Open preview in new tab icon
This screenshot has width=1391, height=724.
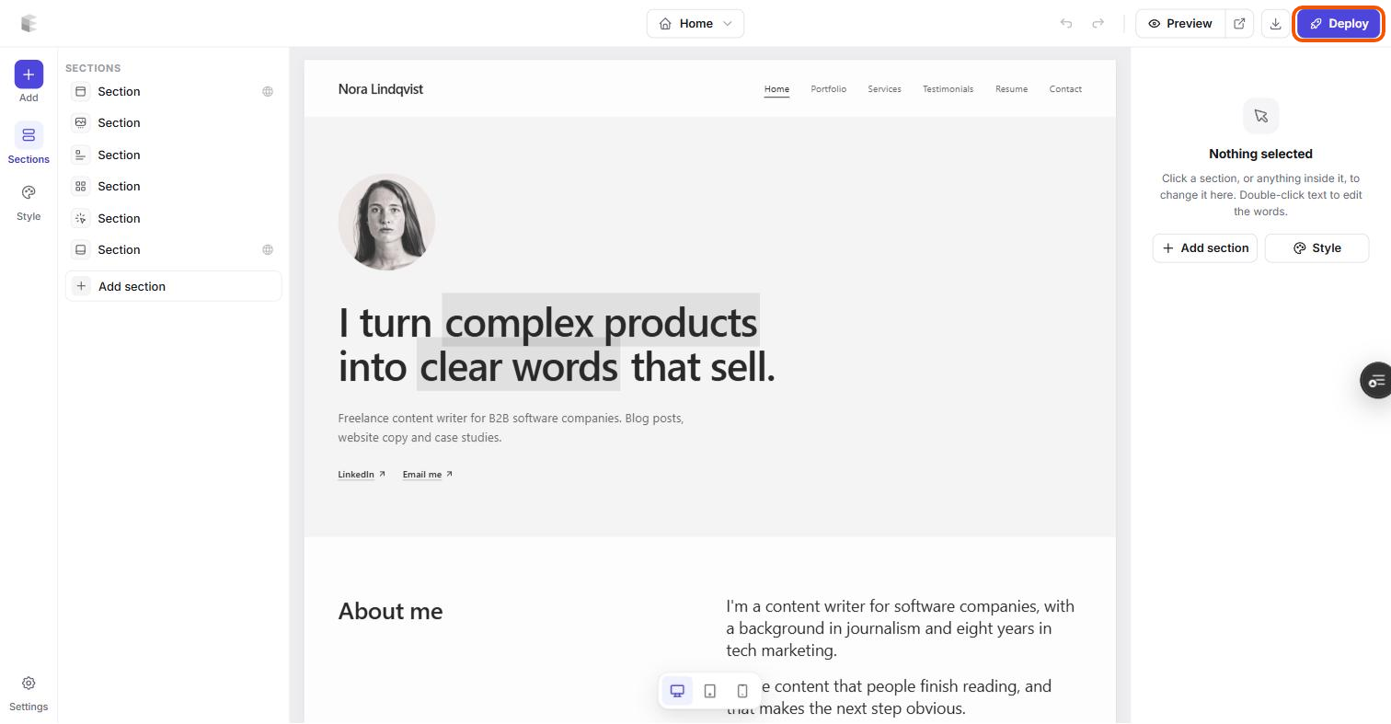pyautogui.click(x=1239, y=24)
